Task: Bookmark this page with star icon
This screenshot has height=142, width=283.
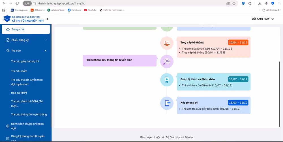Action: (234, 3)
